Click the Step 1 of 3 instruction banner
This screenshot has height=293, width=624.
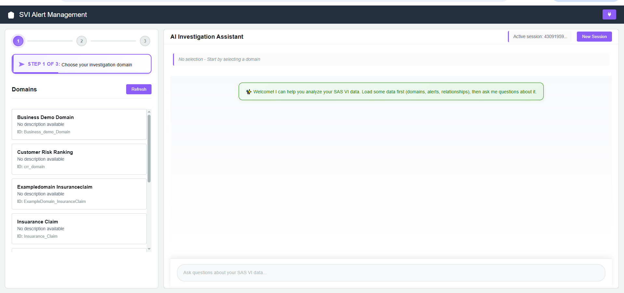coord(81,64)
